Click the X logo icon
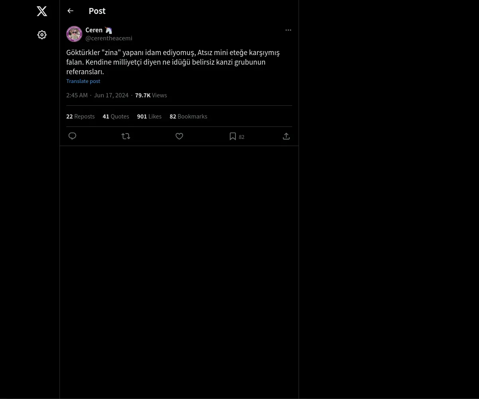The image size is (479, 399). (x=42, y=11)
